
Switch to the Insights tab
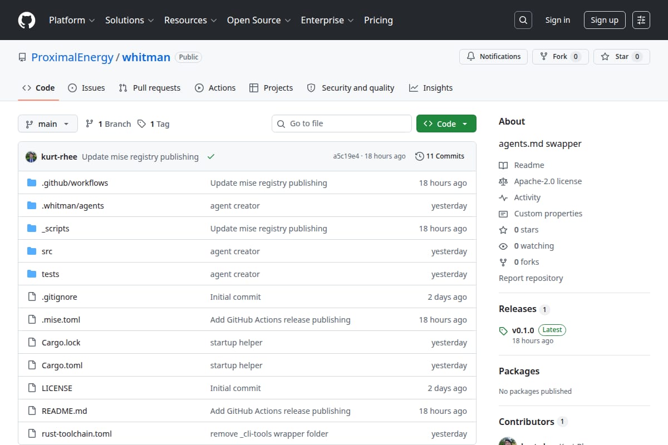click(431, 88)
